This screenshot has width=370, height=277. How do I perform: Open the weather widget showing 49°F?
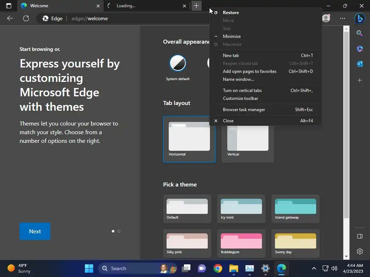(x=19, y=268)
